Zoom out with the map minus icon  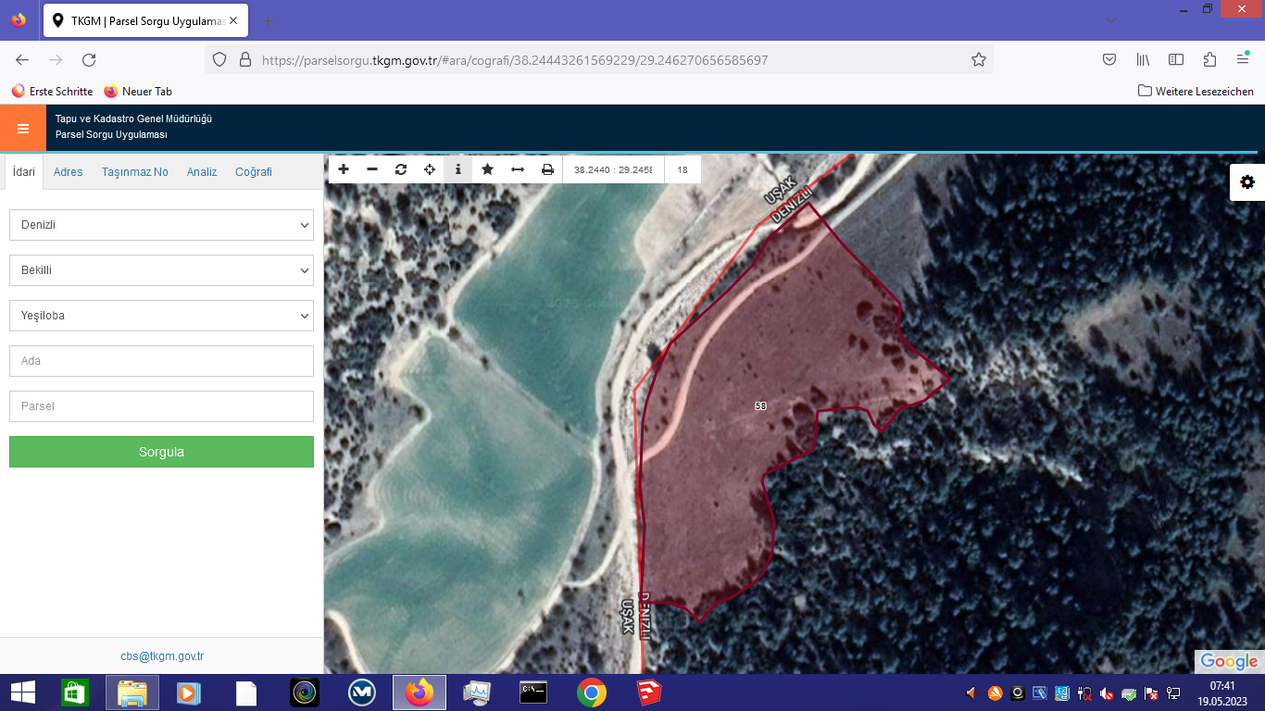[x=372, y=169]
